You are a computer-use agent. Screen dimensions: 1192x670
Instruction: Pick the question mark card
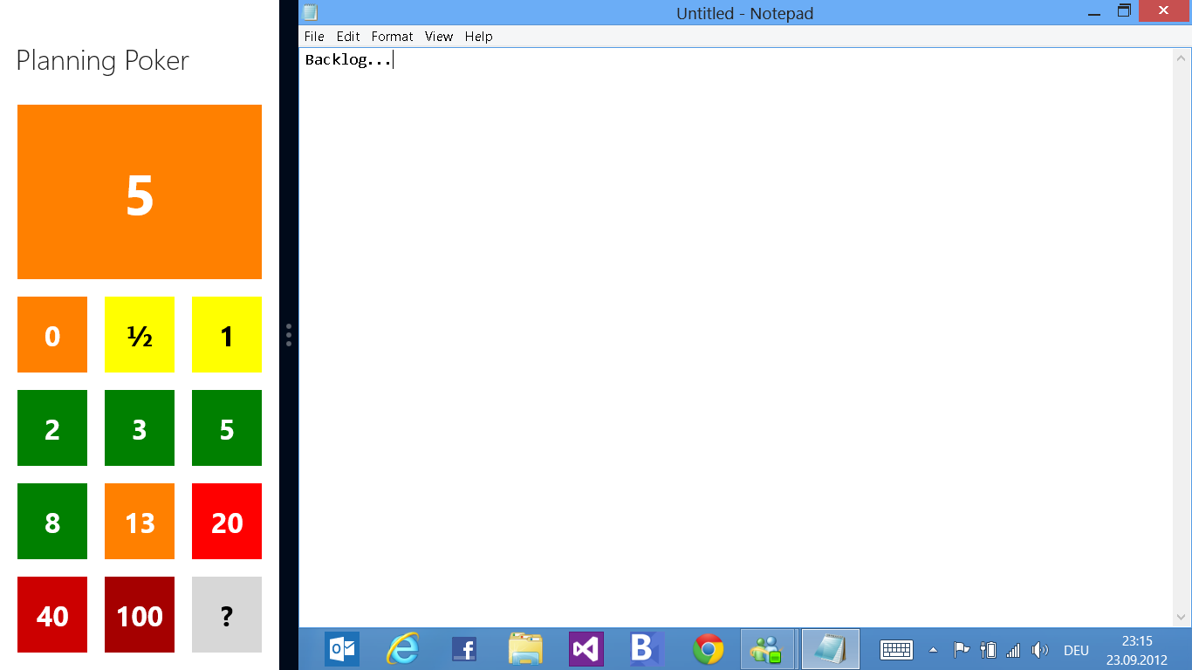226,615
